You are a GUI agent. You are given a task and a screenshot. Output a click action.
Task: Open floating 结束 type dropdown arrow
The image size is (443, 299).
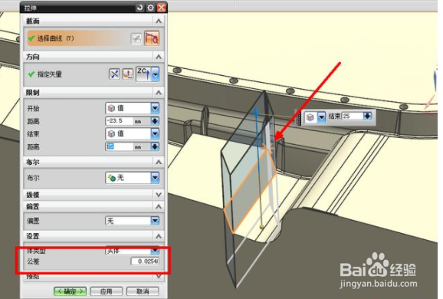click(321, 117)
